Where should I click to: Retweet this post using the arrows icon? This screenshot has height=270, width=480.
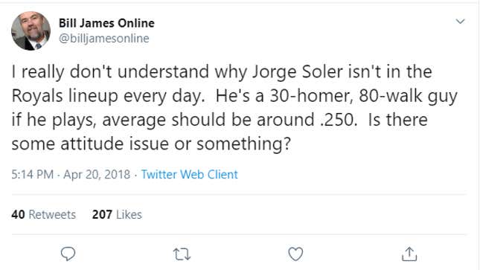coord(182,254)
